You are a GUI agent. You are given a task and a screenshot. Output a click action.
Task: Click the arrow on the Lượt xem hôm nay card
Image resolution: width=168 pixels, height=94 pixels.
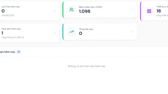54,33
